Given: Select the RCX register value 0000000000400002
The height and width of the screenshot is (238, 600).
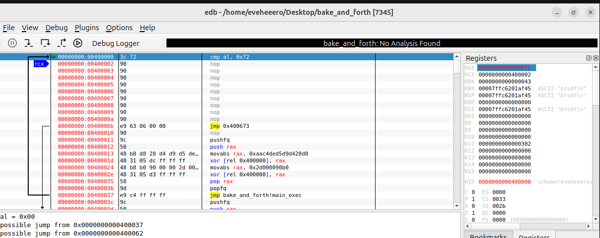Looking at the screenshot, I should point(504,75).
